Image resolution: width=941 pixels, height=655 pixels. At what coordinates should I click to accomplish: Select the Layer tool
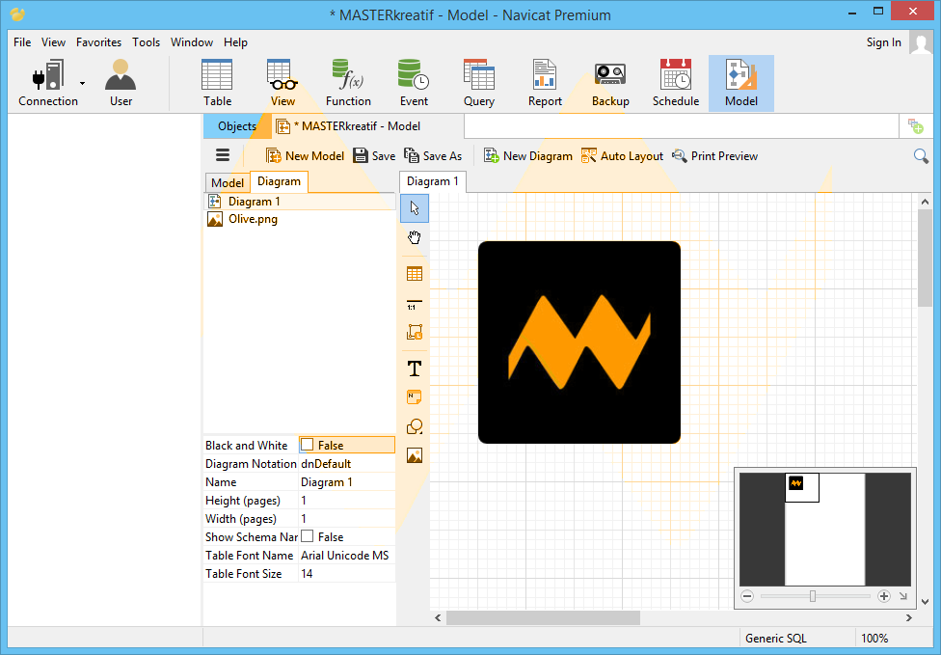tap(414, 332)
